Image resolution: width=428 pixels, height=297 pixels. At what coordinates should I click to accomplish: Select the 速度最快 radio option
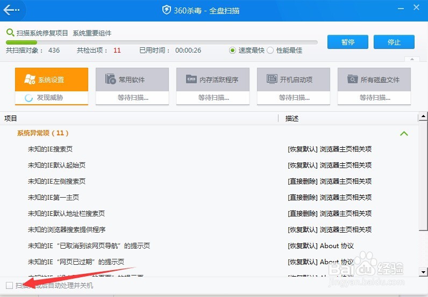[232, 50]
